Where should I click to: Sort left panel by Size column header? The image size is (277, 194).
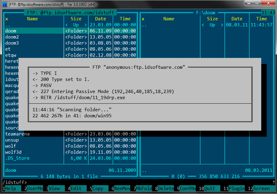coord(76,19)
